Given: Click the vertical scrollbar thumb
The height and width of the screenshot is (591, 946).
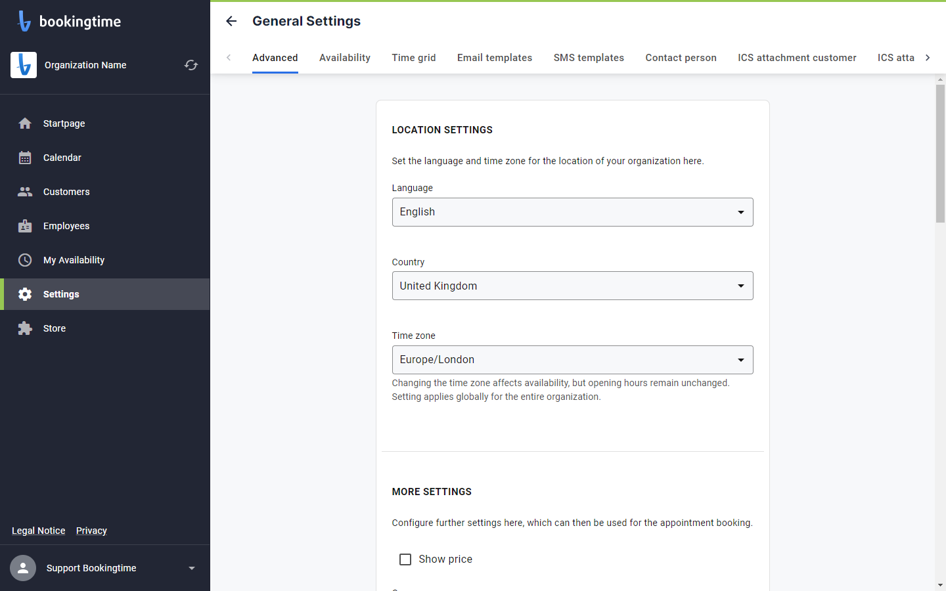Looking at the screenshot, I should [940, 154].
